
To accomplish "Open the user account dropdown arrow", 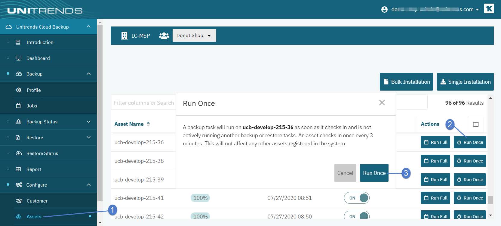I will (477, 10).
